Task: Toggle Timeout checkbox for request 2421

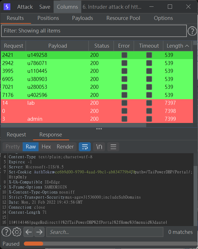Action: 149,55
